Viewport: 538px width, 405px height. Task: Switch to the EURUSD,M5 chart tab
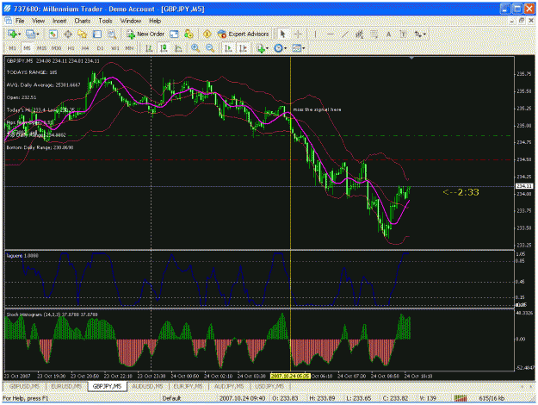pos(66,386)
